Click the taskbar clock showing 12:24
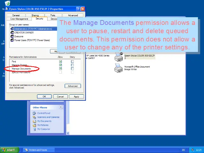Viewport: 204px width, 153px height. coord(199,150)
